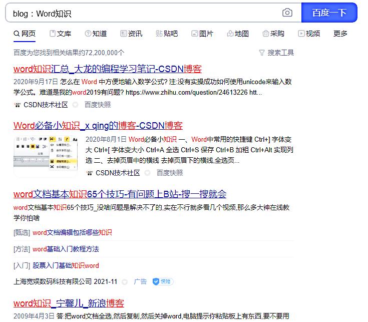The height and width of the screenshot is (322, 368).
Task: Click the small circle icon before 广告
Action: point(125,281)
